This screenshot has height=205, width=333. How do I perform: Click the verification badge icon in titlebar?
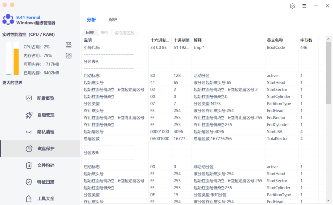292,6
